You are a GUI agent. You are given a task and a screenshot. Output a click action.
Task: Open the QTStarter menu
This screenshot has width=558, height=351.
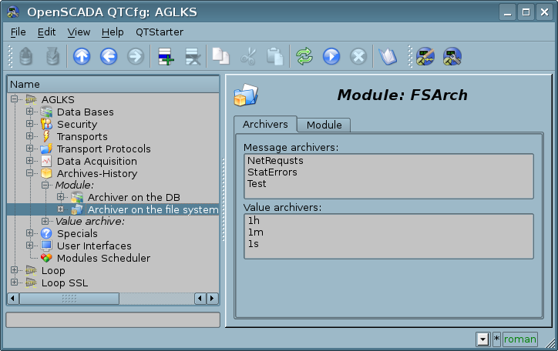point(160,32)
